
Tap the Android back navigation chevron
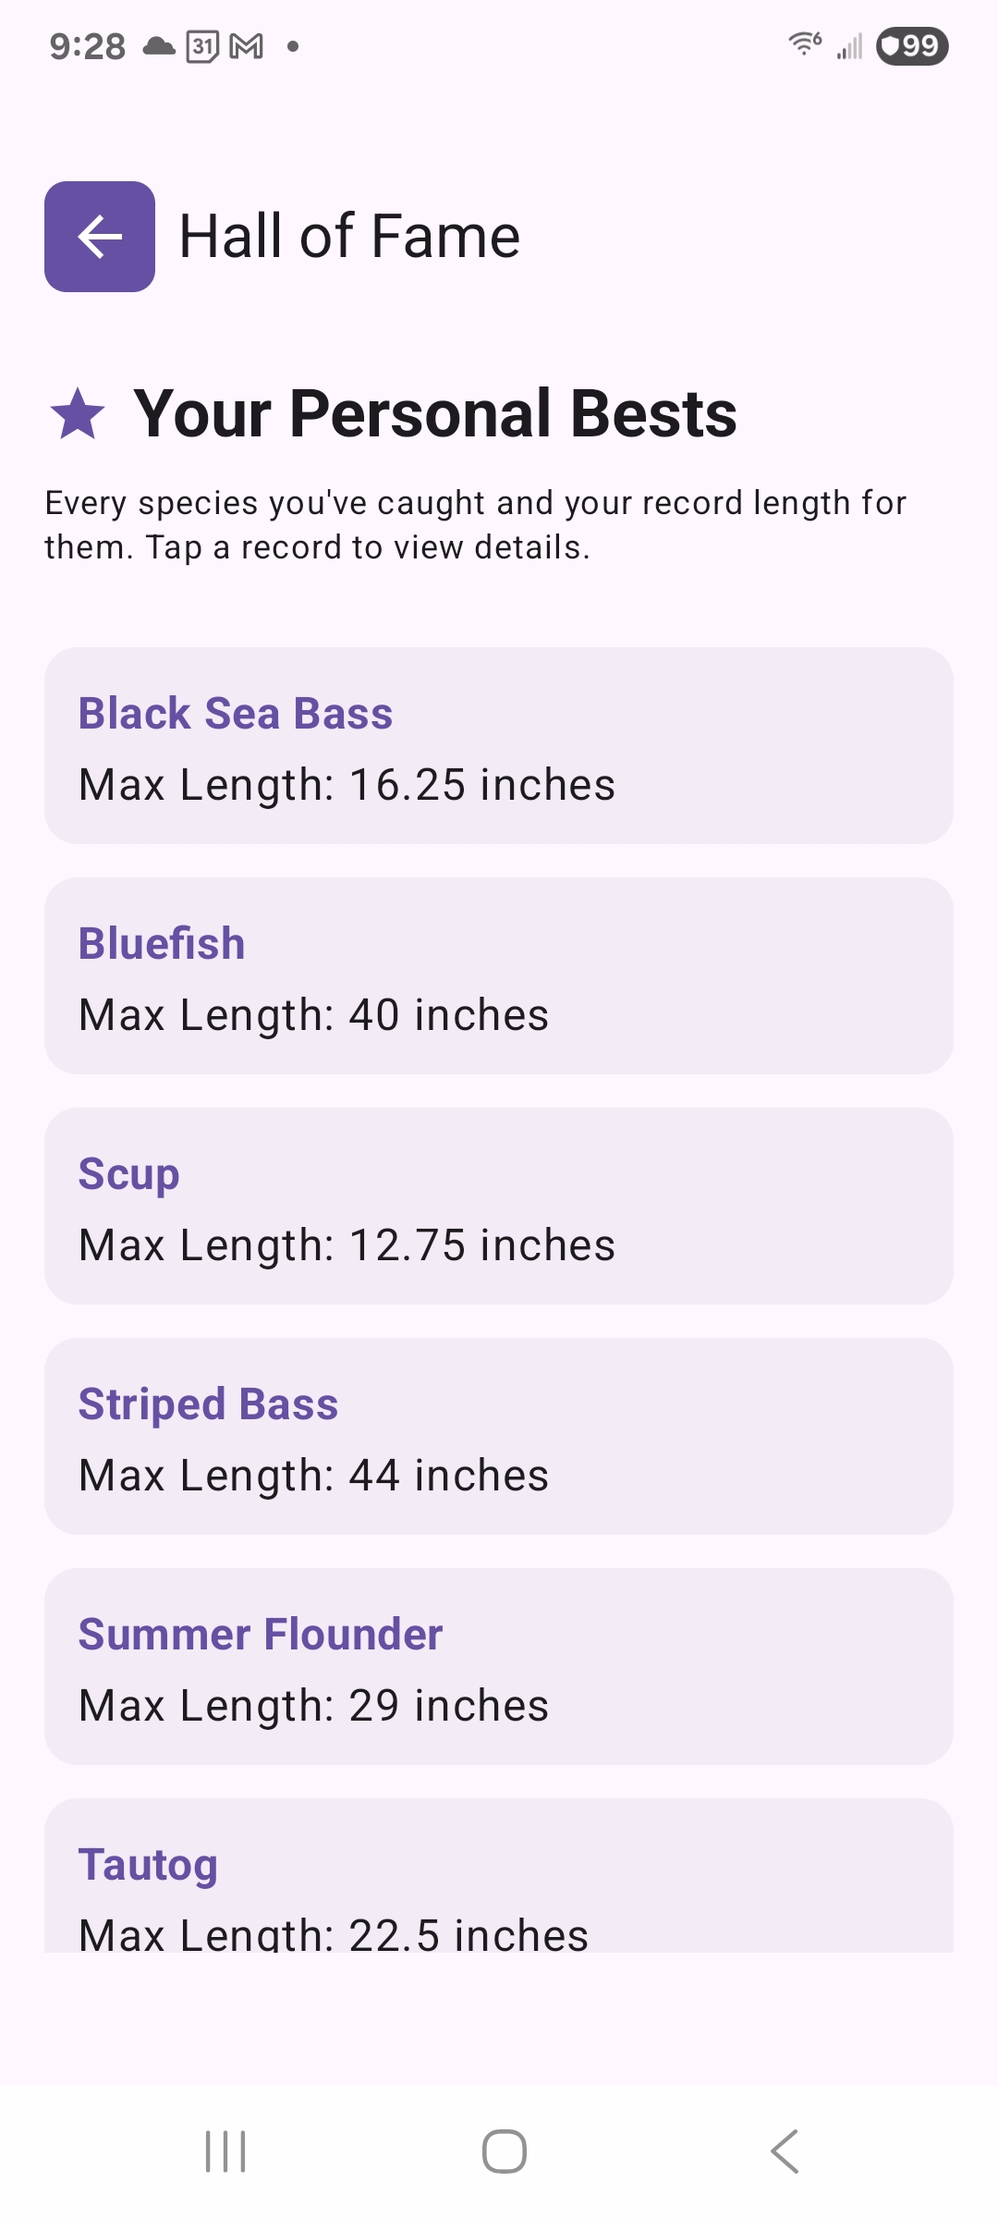point(785,2152)
